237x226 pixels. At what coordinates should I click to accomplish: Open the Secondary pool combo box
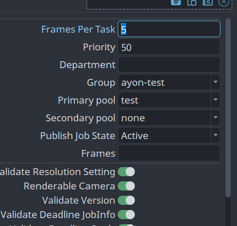coord(169,118)
